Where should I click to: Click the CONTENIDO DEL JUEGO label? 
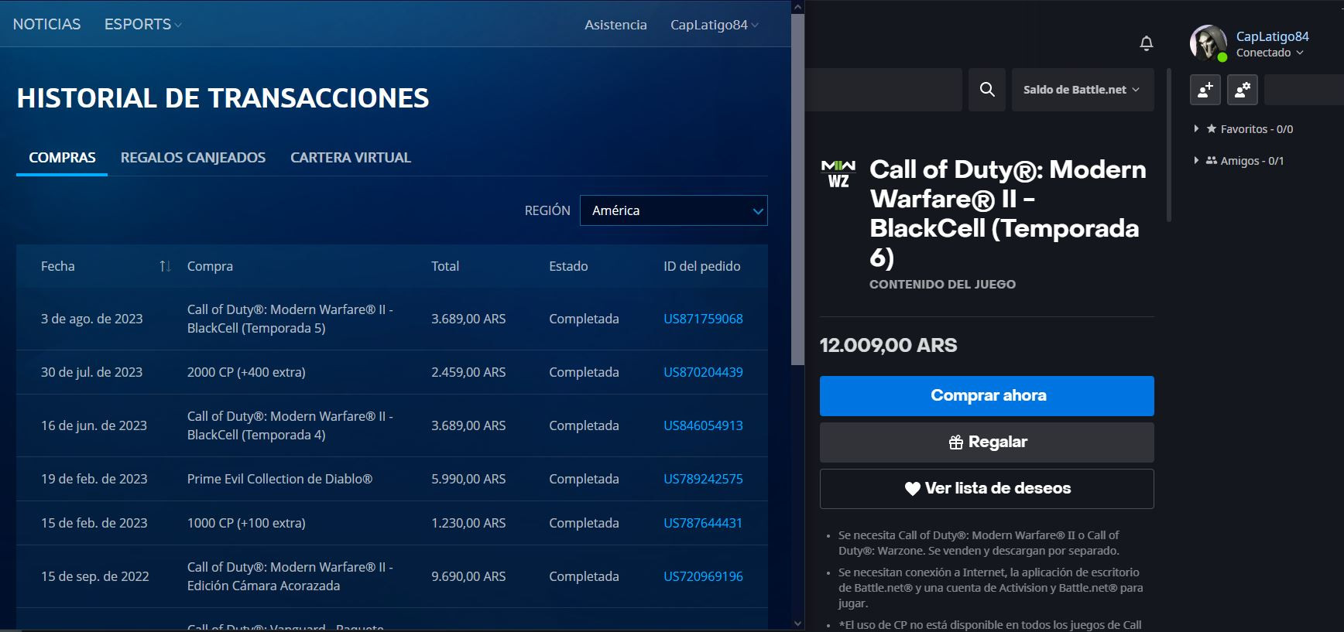pyautogui.click(x=942, y=285)
